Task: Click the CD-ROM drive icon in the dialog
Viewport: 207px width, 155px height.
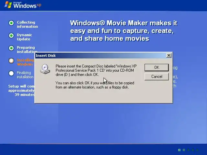Action: (45, 69)
